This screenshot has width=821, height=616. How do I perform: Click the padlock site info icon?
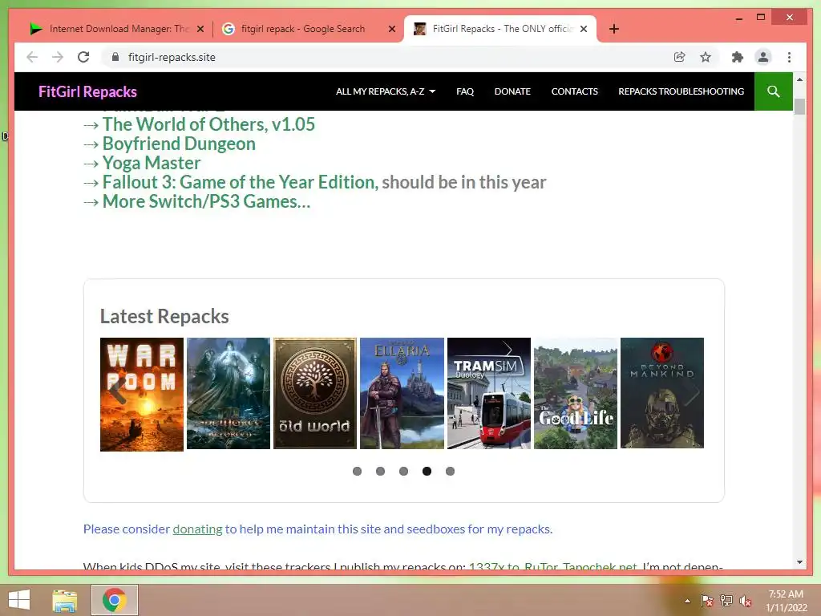click(115, 57)
